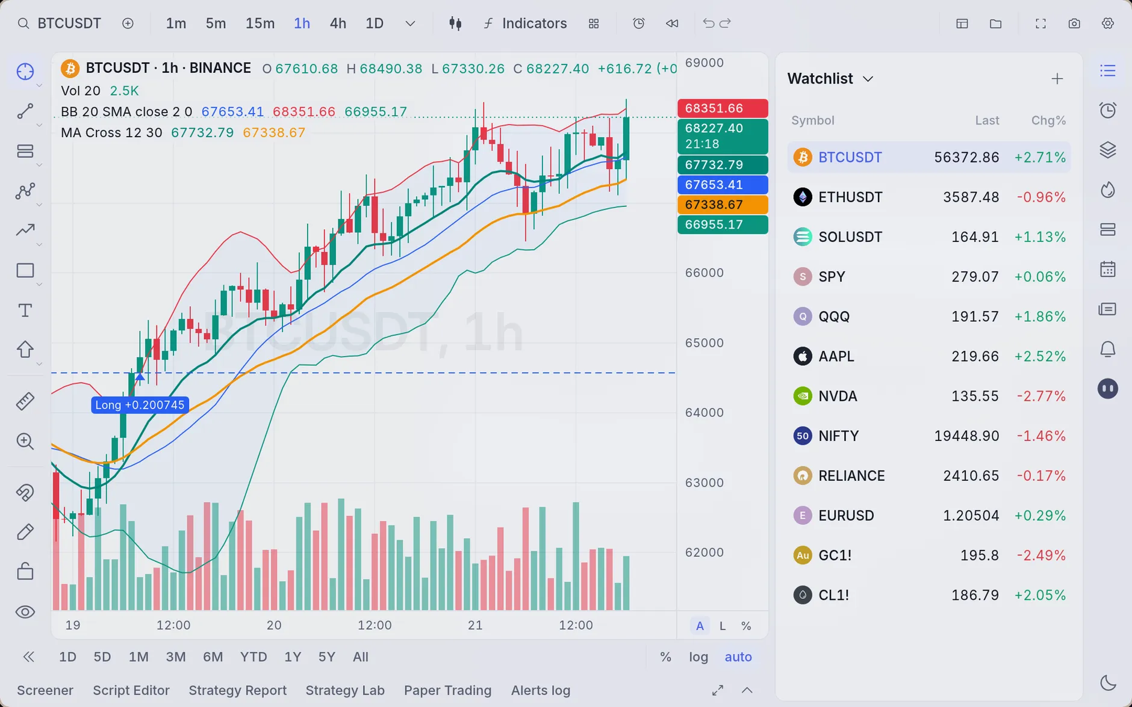This screenshot has width=1132, height=707.
Task: Select the trend line drawing tool
Action: (x=25, y=111)
